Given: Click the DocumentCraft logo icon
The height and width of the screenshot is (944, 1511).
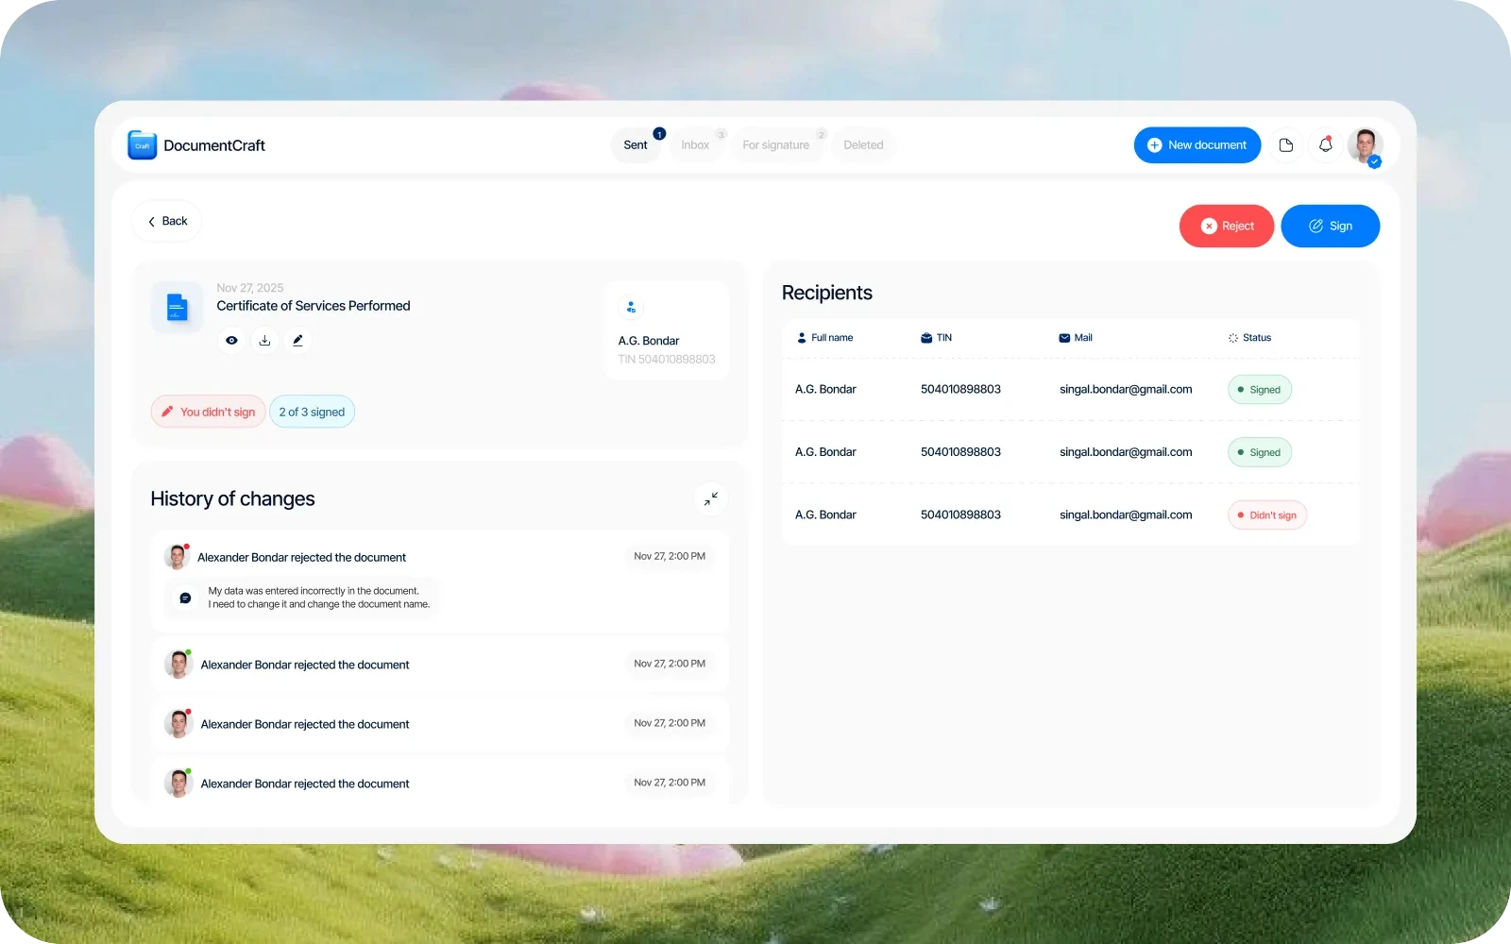Looking at the screenshot, I should click(x=142, y=145).
